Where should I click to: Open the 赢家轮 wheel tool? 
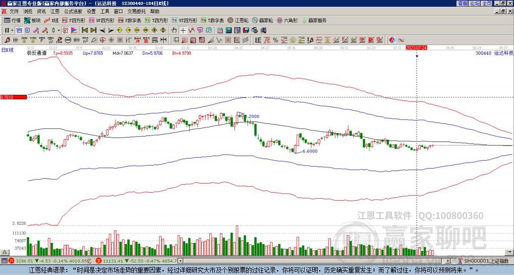pos(263,20)
